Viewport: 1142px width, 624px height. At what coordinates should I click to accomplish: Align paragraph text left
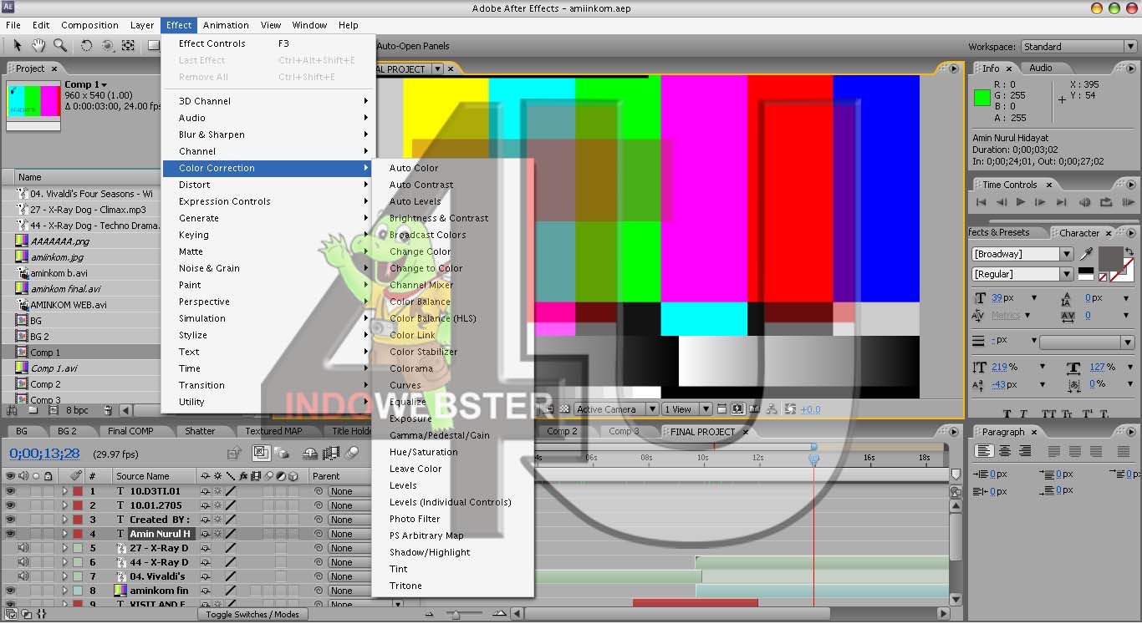(985, 450)
